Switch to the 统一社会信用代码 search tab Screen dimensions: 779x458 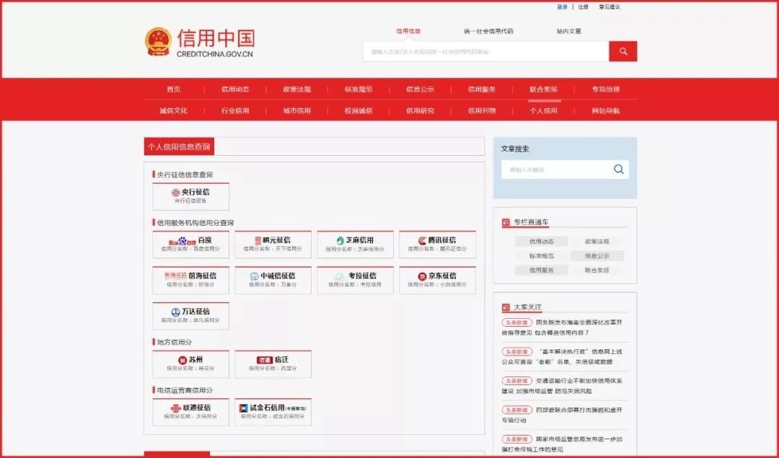coord(488,31)
